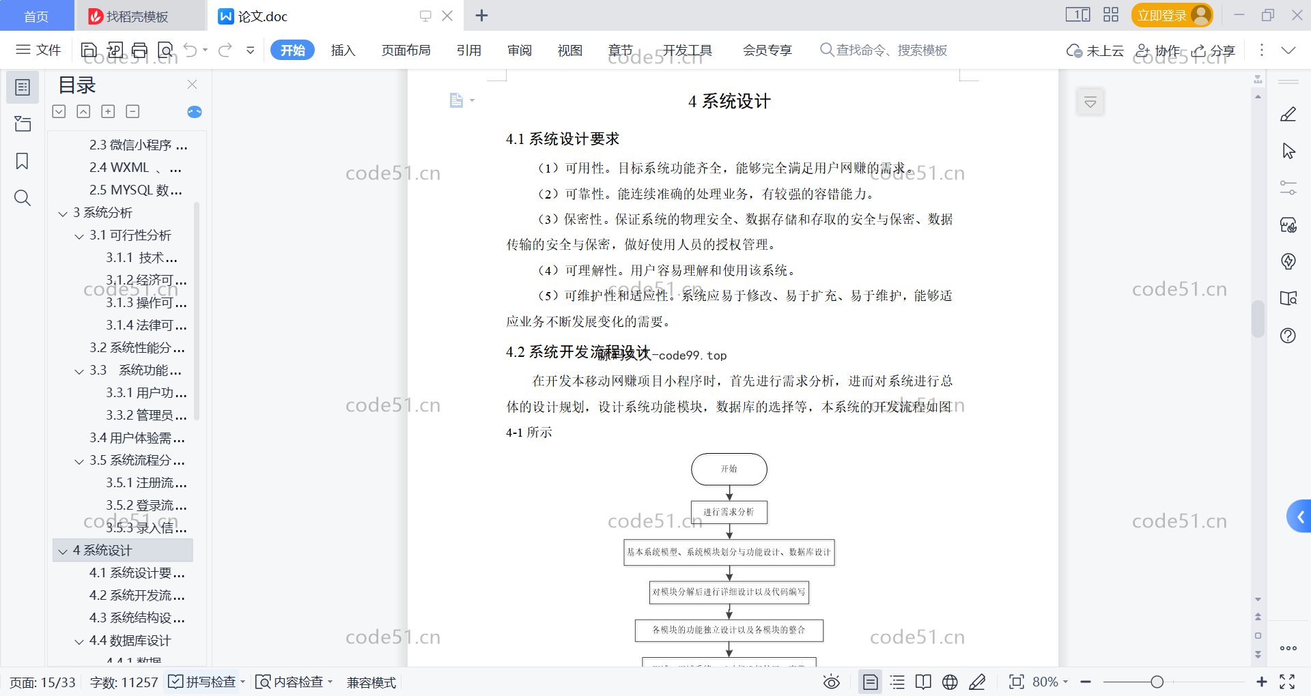Click the blue smart outline icon
The width and height of the screenshot is (1311, 696).
(x=195, y=112)
